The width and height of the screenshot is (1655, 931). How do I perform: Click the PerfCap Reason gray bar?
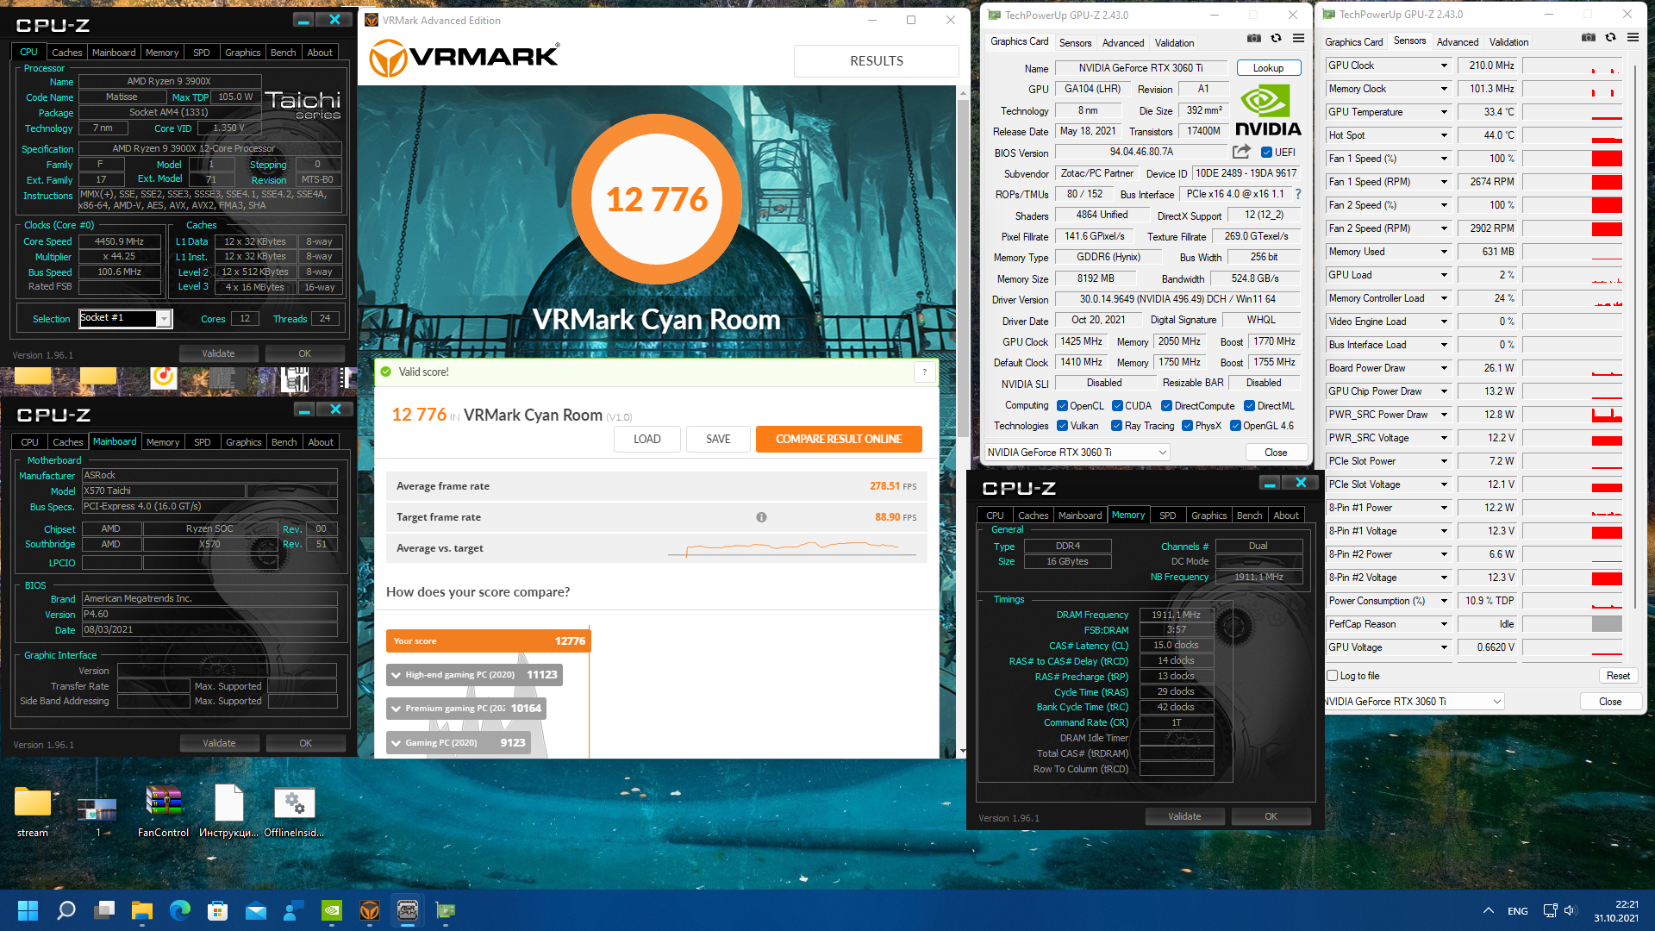[x=1607, y=624]
